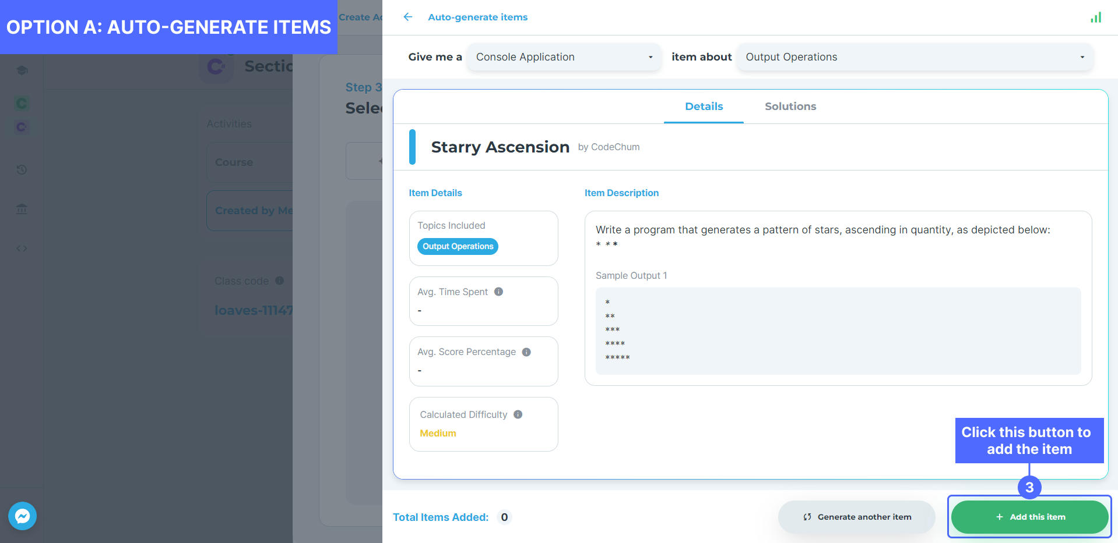Click the back arrow beside Auto-generate items
The height and width of the screenshot is (543, 1118).
coord(408,17)
